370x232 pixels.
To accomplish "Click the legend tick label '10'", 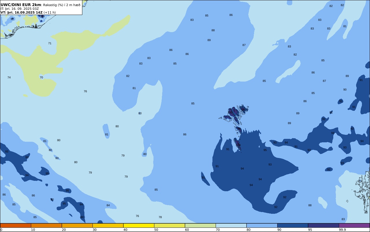I will pyautogui.click(x=33, y=230).
